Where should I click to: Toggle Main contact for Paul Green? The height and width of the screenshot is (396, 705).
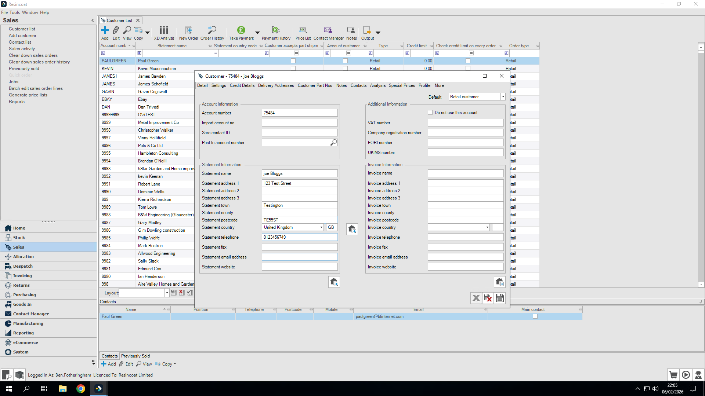point(535,316)
